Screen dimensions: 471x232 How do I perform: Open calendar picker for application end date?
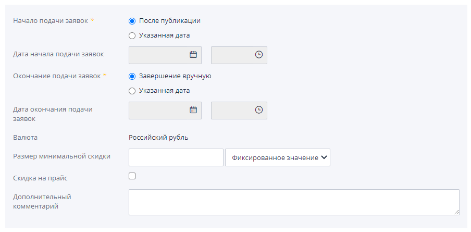coord(193,110)
